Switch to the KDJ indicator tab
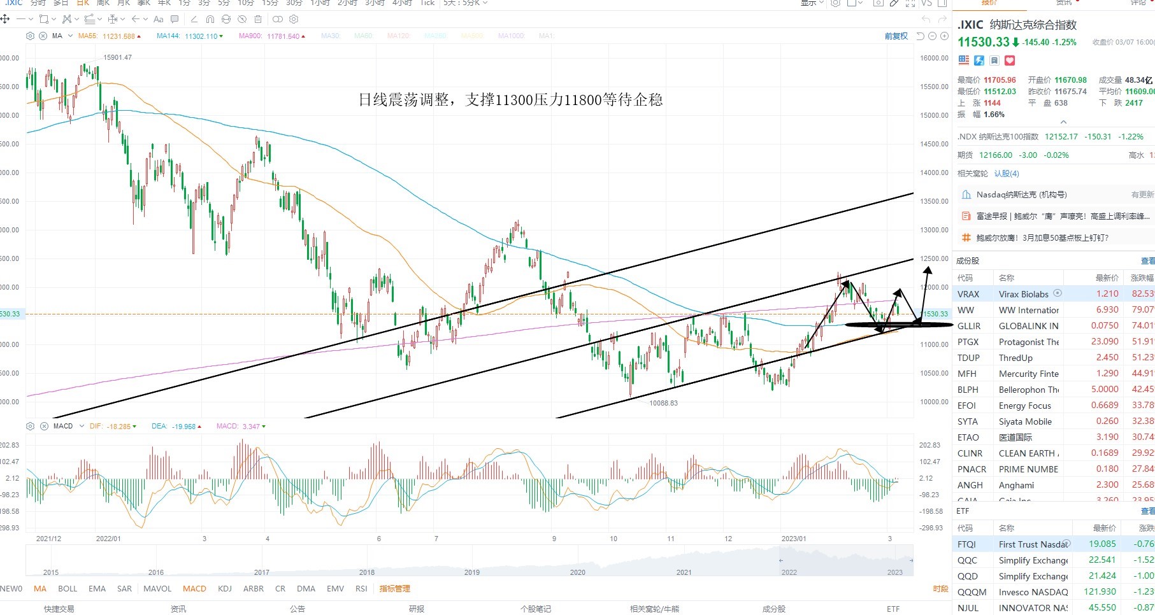The image size is (1155, 615). [x=225, y=589]
